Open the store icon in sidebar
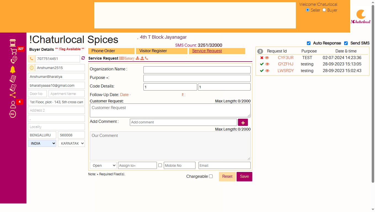 point(13,43)
